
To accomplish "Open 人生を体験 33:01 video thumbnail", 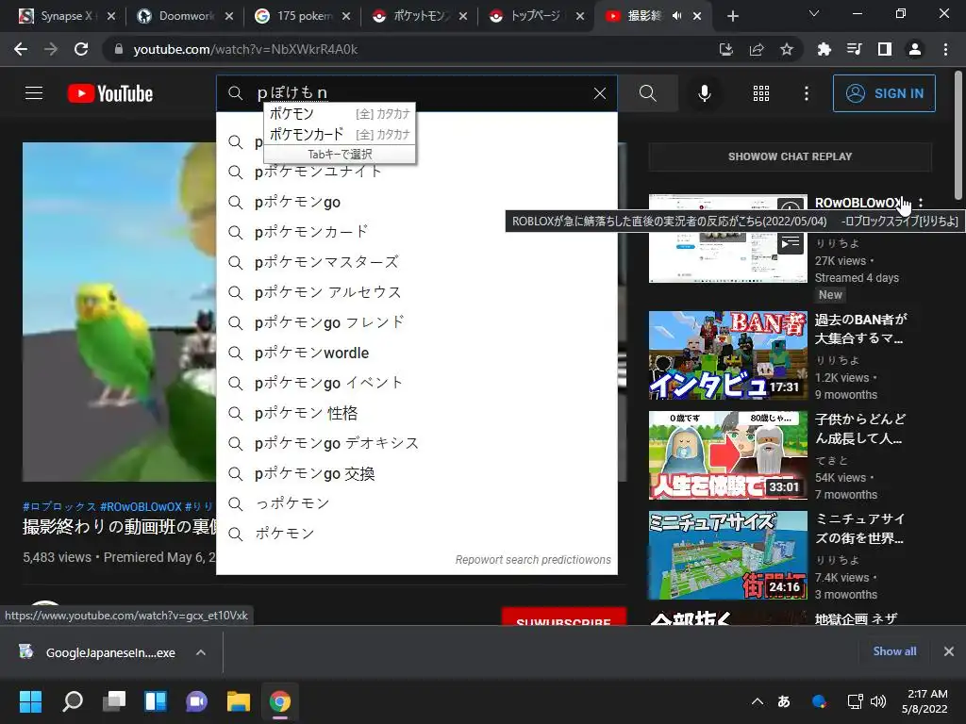I will pos(727,455).
